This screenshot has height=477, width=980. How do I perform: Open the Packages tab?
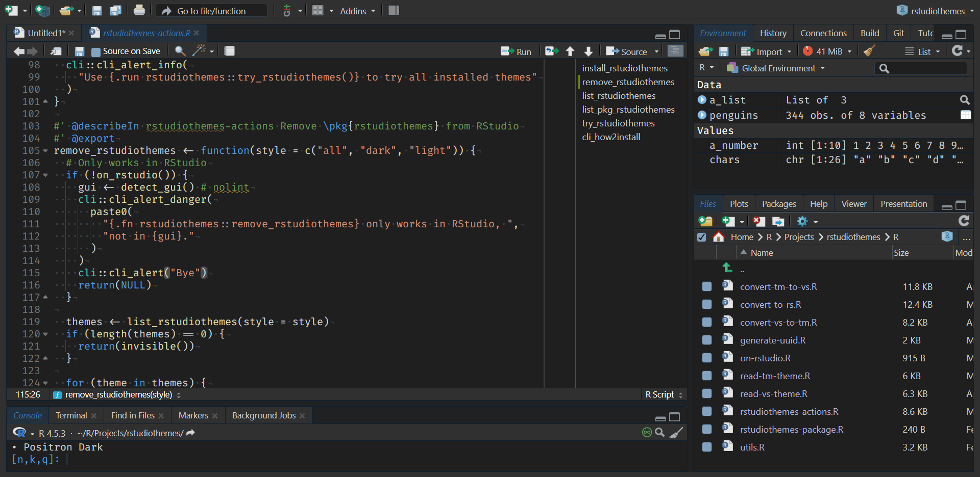tap(778, 204)
